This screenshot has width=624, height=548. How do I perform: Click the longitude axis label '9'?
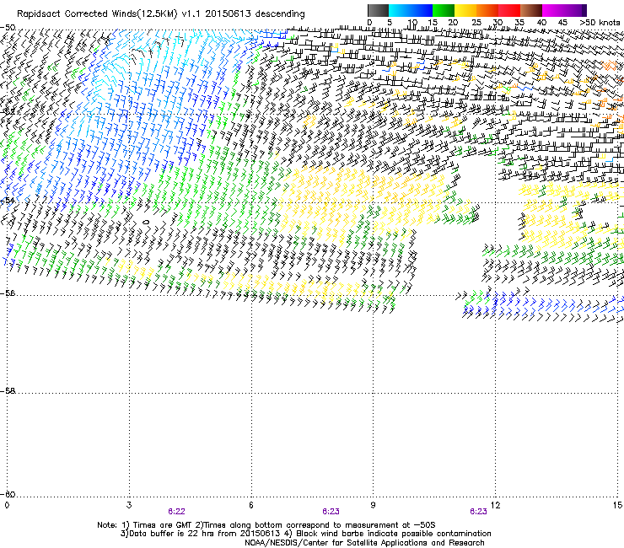373,505
